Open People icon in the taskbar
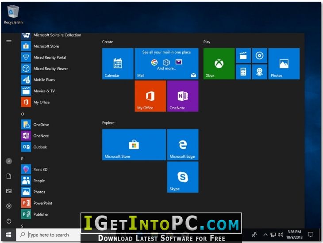323x243 pixels. click(x=254, y=235)
